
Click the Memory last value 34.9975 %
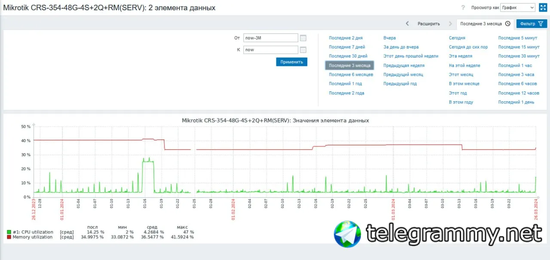pos(92,237)
